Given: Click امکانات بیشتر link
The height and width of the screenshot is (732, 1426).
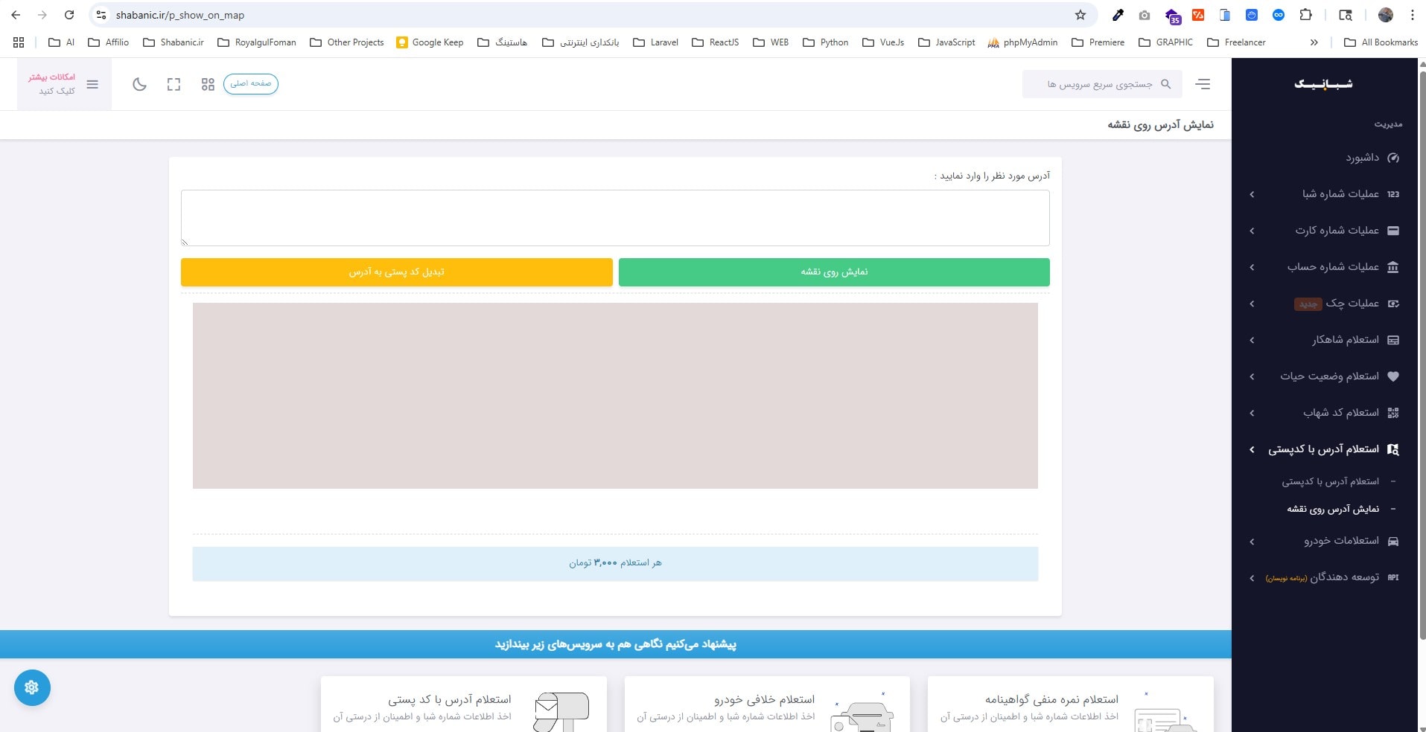Looking at the screenshot, I should click(51, 77).
